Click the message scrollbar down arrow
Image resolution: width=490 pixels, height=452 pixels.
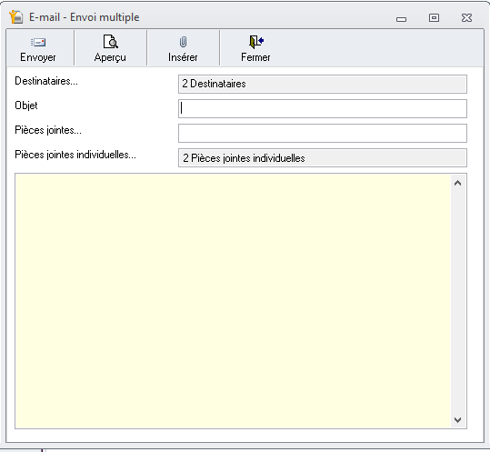coord(458,420)
